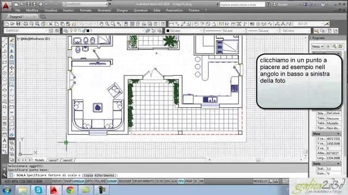Choose the Riferimento option in command line
This screenshot has height=195, width=348.
pos(104,175)
